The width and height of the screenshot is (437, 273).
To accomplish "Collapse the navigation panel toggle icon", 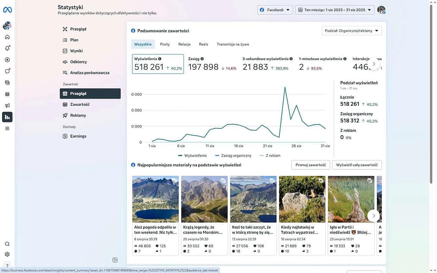I will point(115,260).
